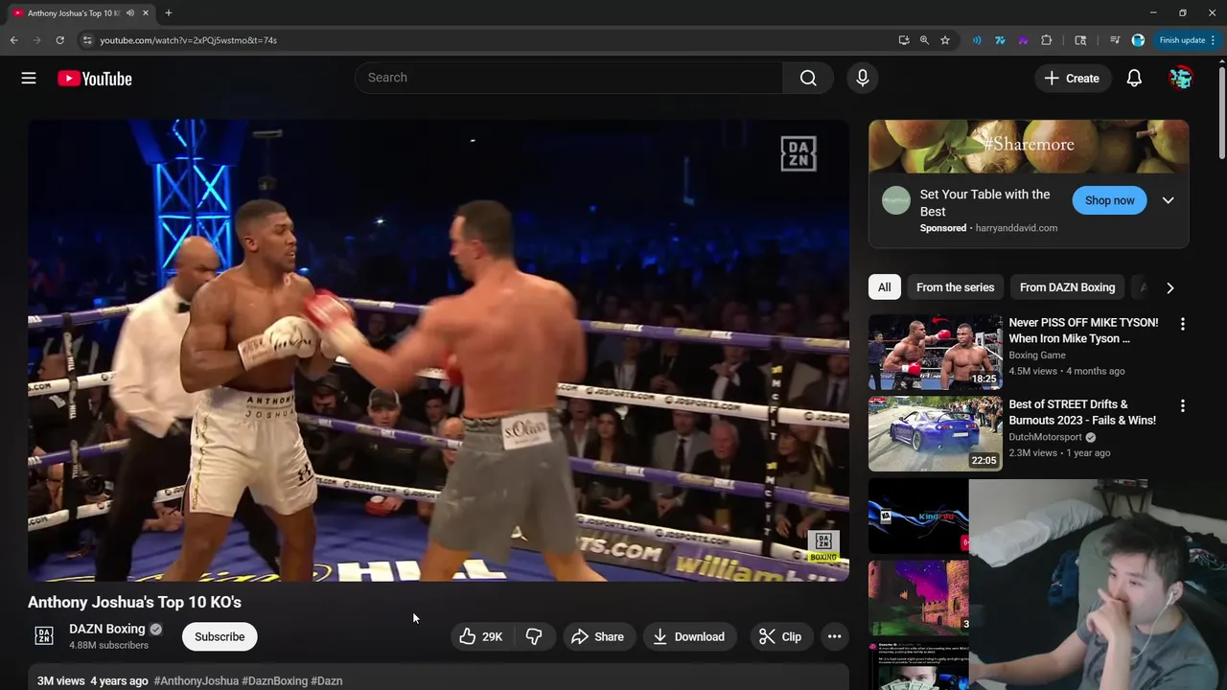The height and width of the screenshot is (690, 1227).
Task: Click the #Dazn hashtag
Action: (326, 680)
